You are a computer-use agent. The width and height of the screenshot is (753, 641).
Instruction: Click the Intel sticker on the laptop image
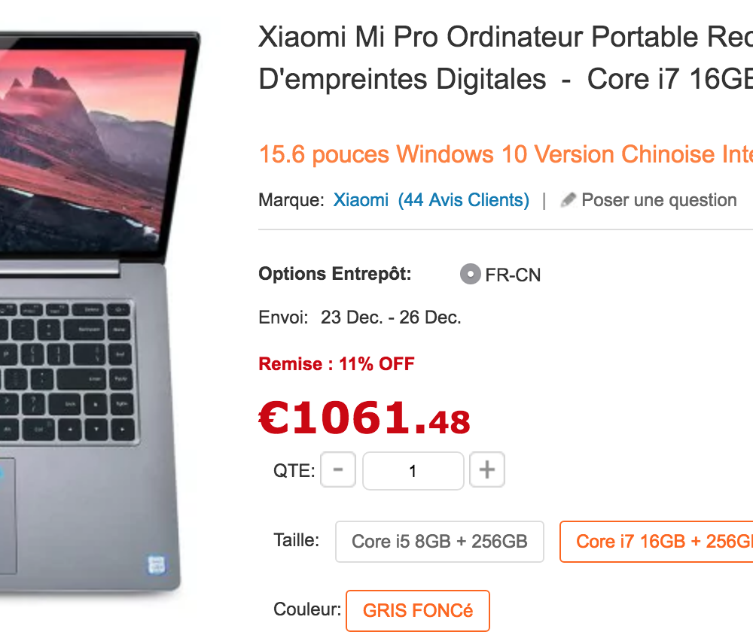[x=157, y=564]
